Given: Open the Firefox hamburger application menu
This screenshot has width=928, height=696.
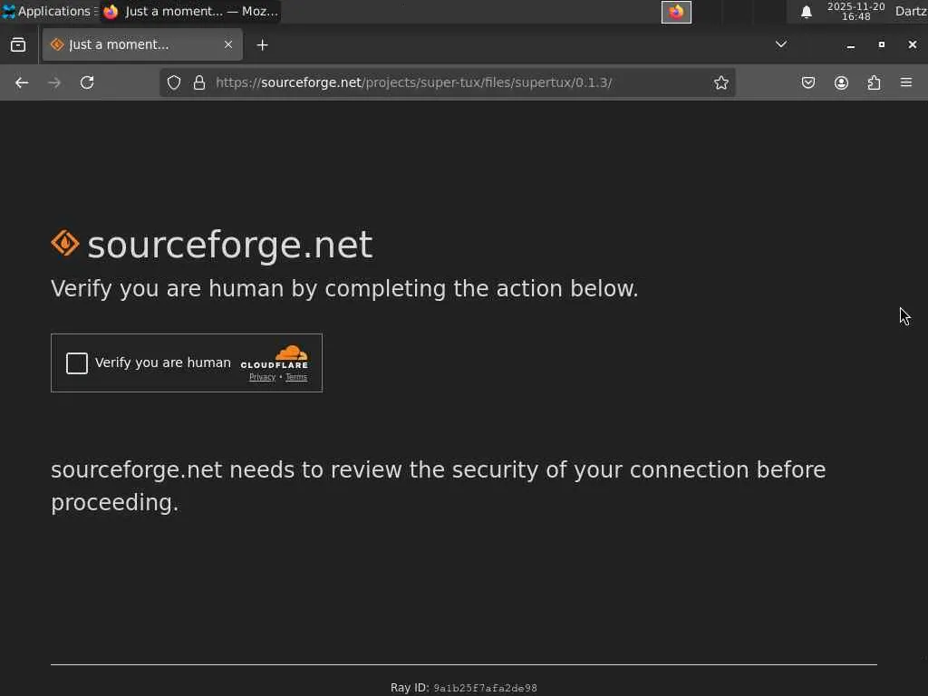Looking at the screenshot, I should click(x=906, y=82).
